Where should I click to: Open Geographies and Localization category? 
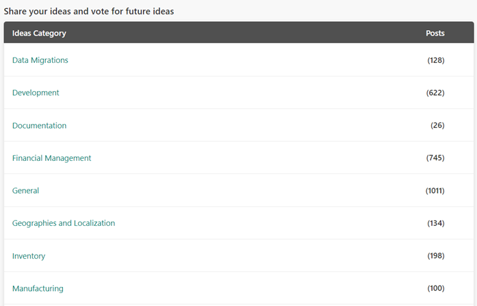pyautogui.click(x=64, y=223)
